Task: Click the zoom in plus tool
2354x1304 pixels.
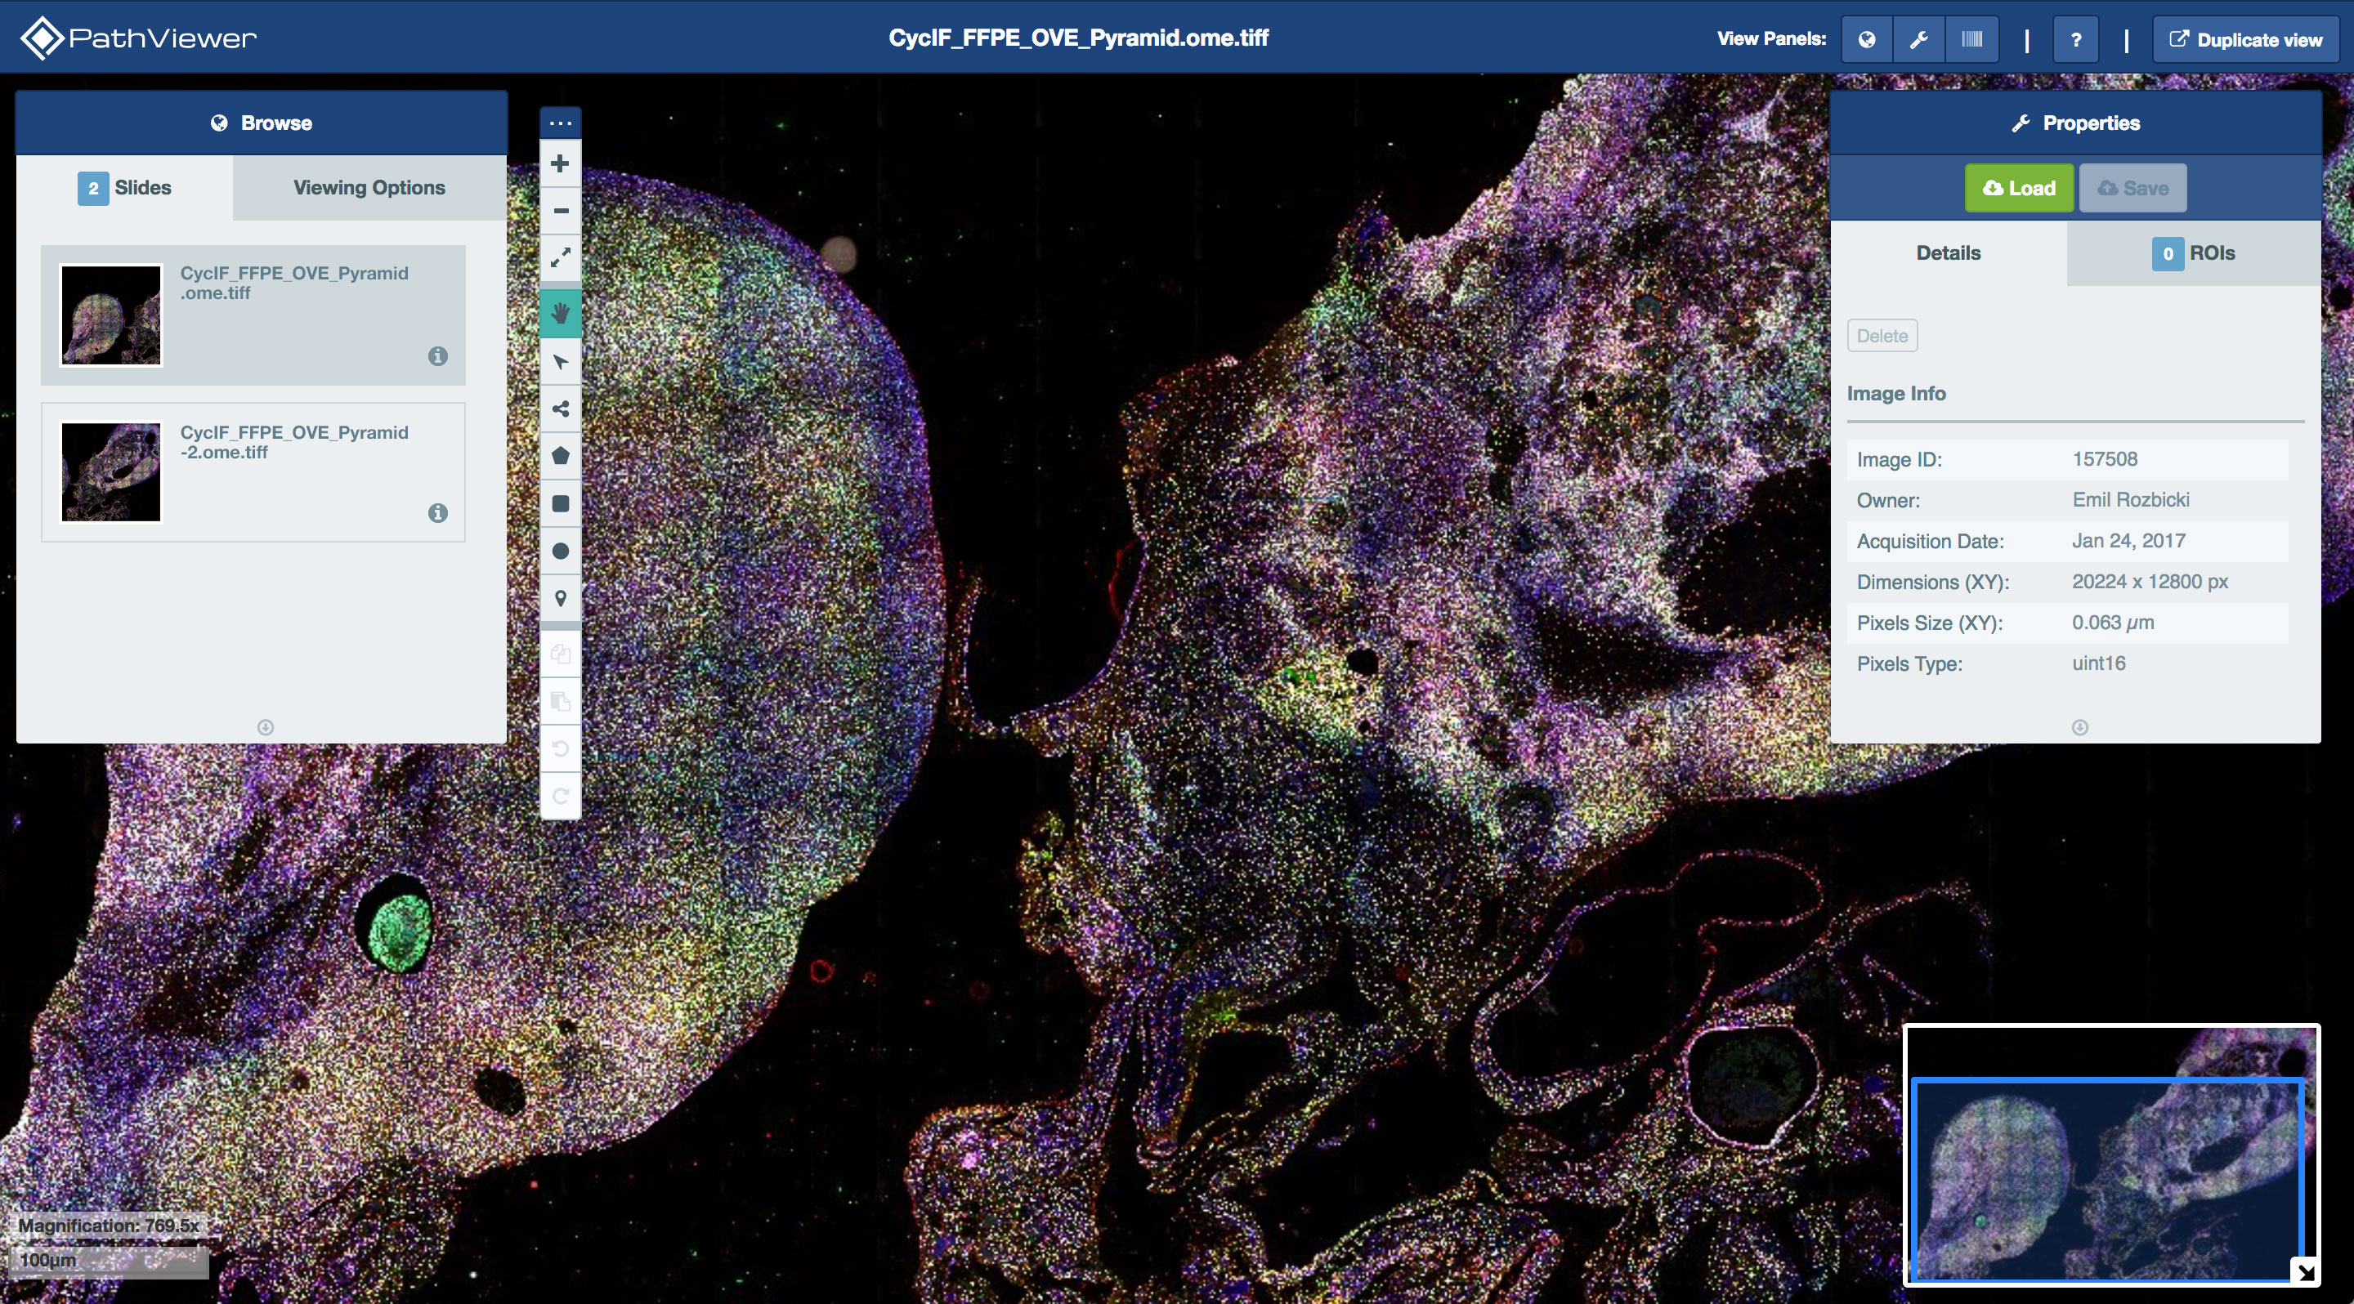Action: pos(560,163)
